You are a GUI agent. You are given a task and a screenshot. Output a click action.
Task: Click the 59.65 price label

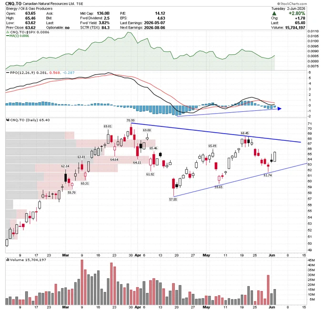coord(218,187)
